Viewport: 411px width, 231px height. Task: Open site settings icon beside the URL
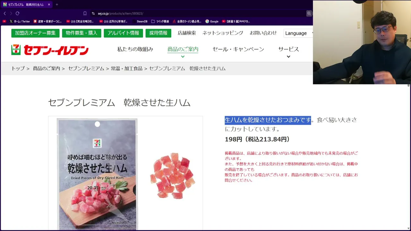[x=93, y=13]
